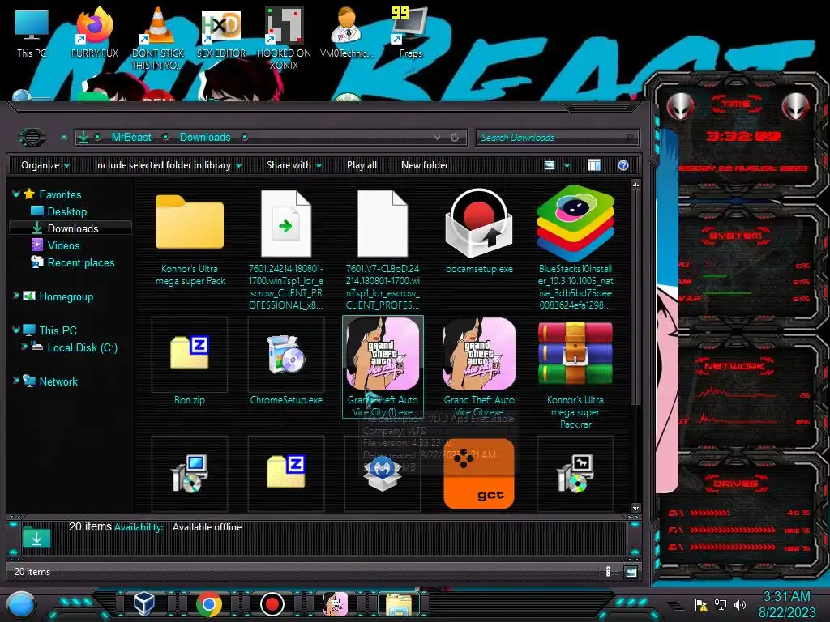The width and height of the screenshot is (830, 622).
Task: Switch to details view in status bar
Action: [608, 572]
